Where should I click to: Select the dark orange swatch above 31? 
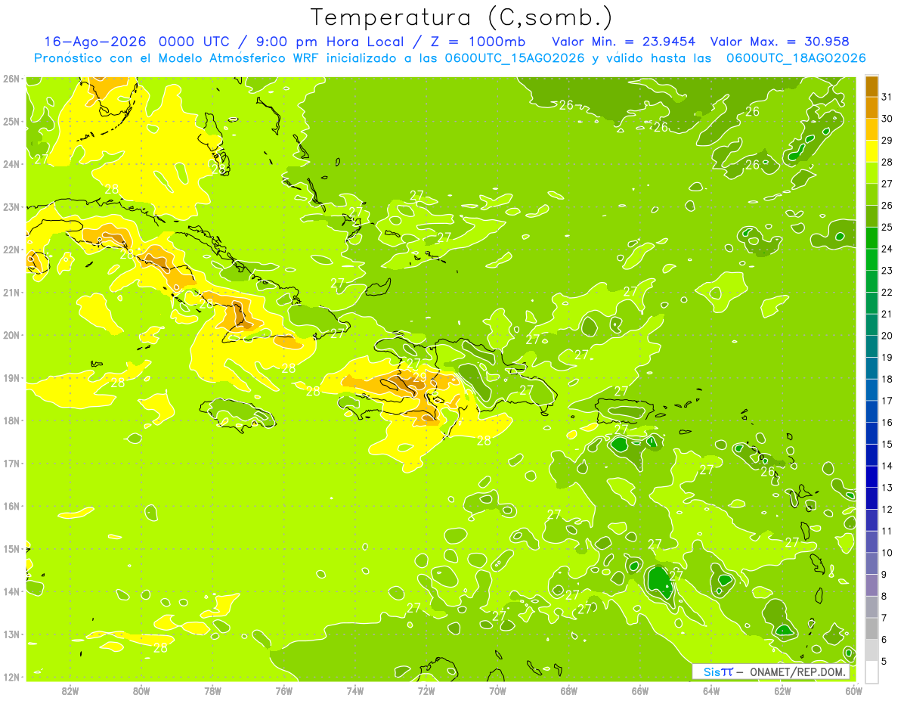click(x=871, y=85)
